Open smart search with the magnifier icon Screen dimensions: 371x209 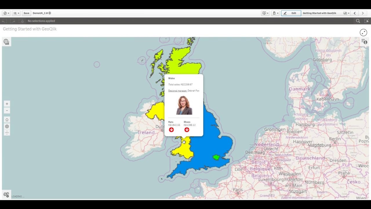click(x=358, y=21)
